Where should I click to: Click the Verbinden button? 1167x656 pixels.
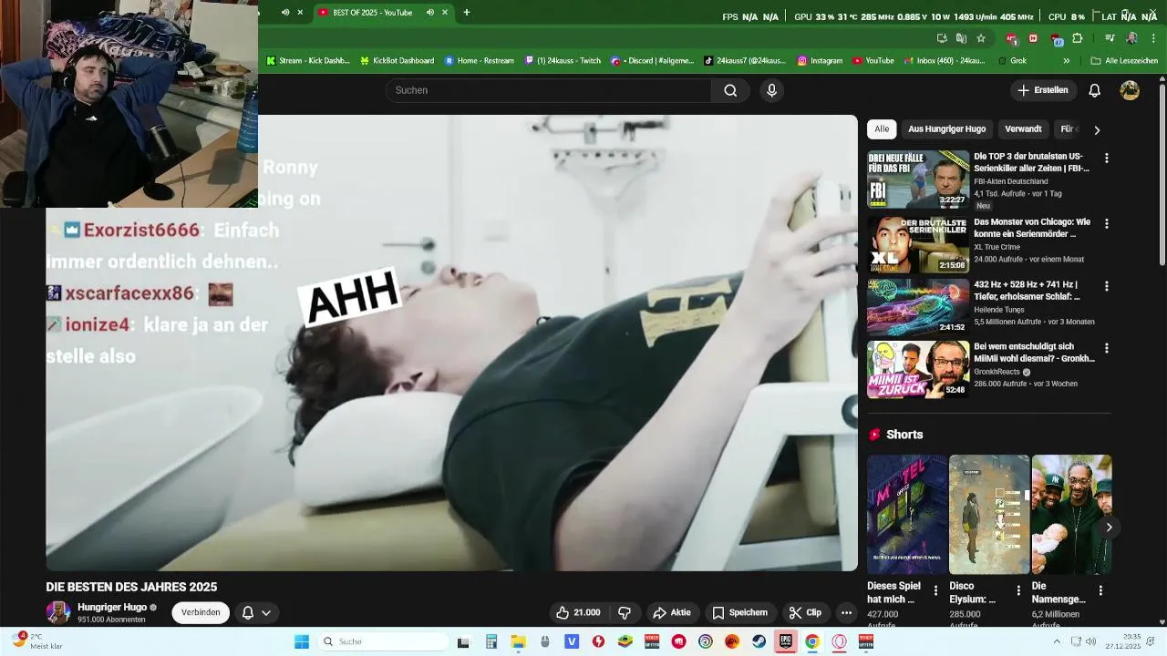click(201, 612)
